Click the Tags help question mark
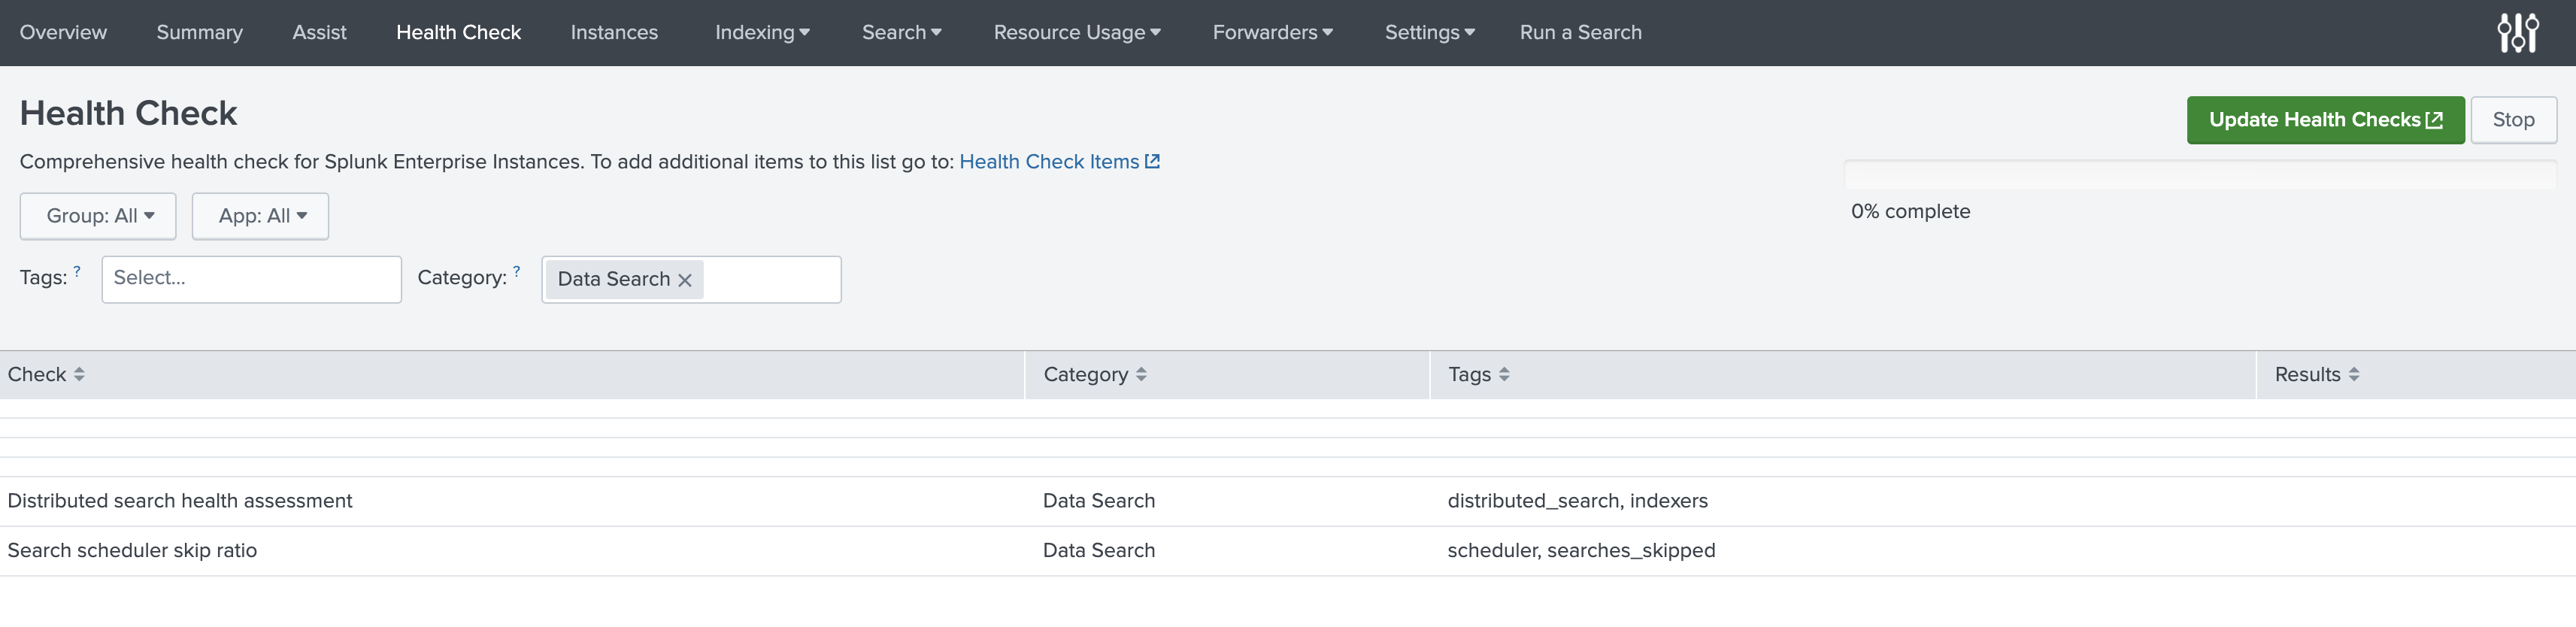2576x627 pixels. pyautogui.click(x=77, y=271)
